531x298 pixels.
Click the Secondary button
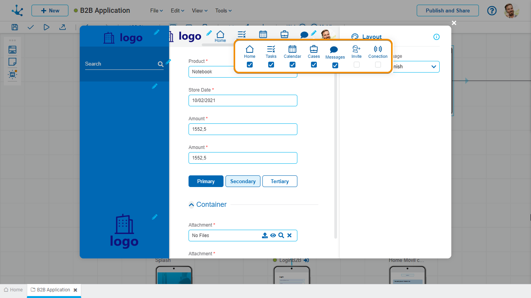pyautogui.click(x=243, y=181)
